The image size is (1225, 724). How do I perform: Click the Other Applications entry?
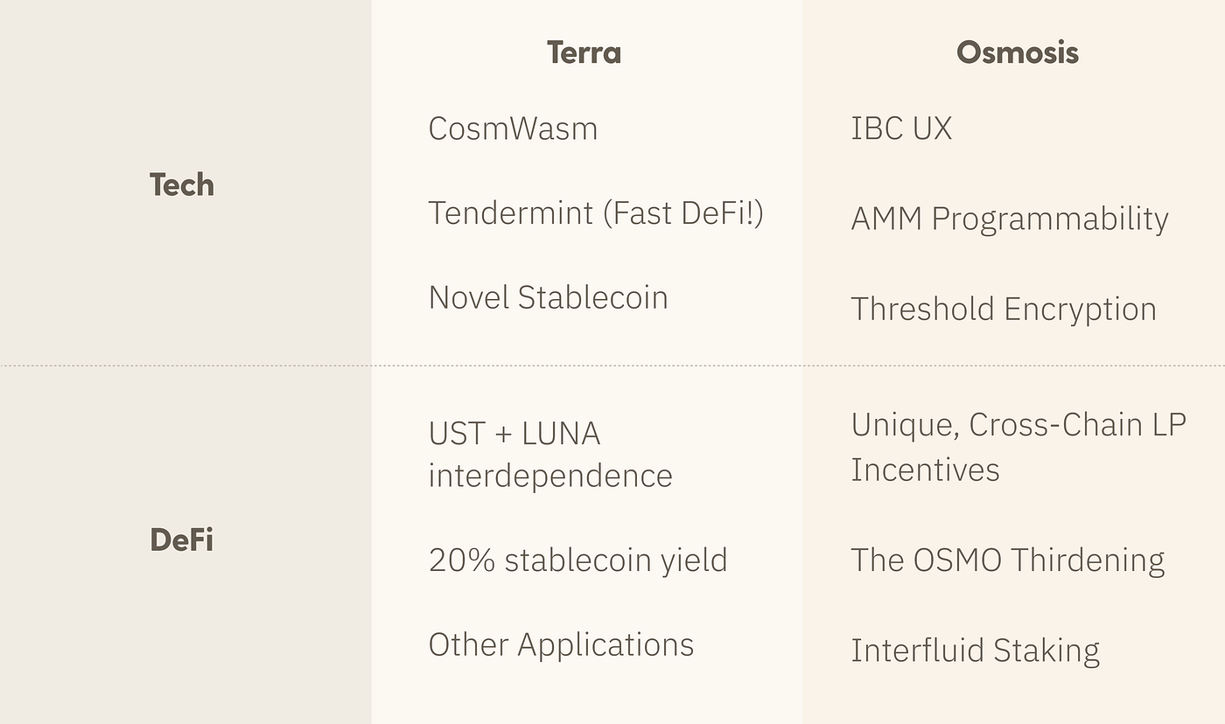(561, 644)
